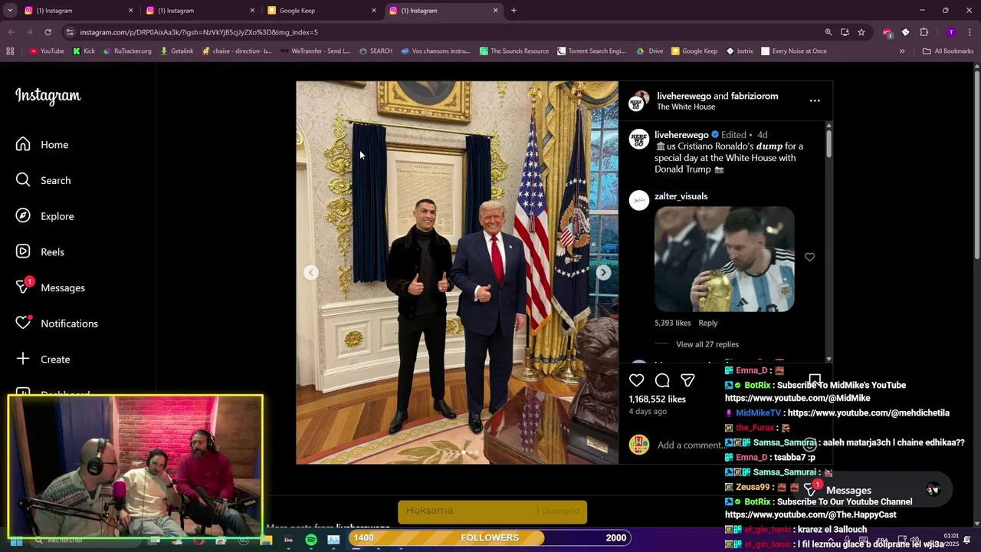Open the botrix bookmark
The width and height of the screenshot is (981, 552).
coord(740,51)
